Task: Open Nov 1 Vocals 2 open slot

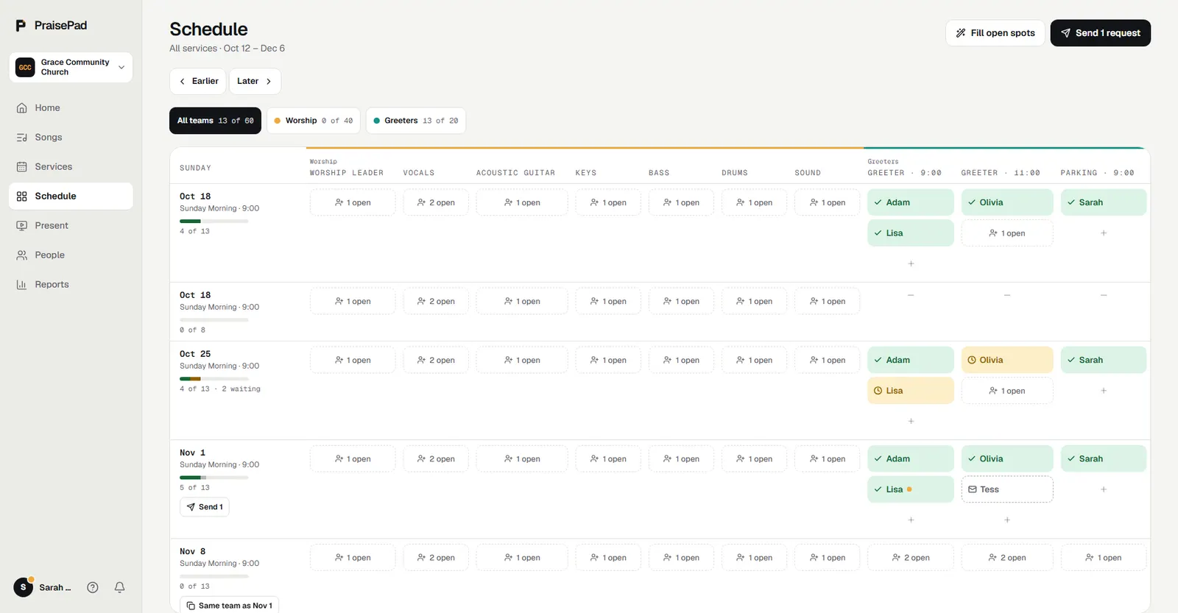Action: click(436, 459)
